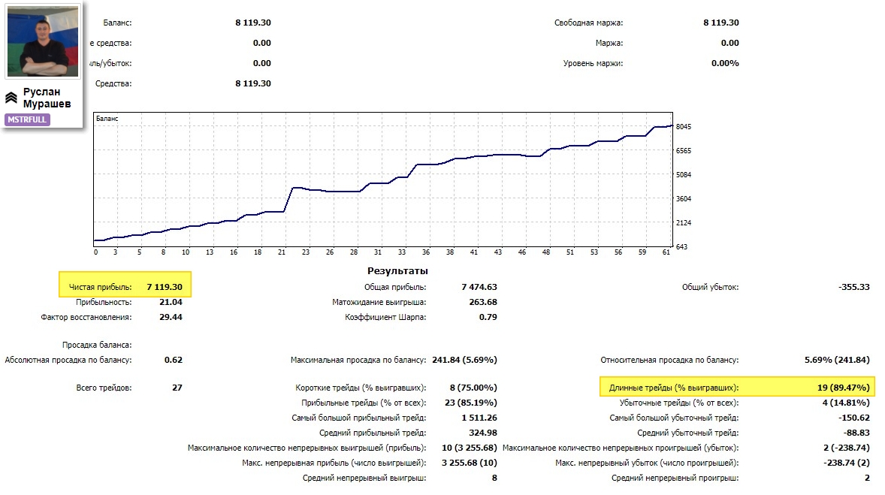This screenshot has height=495, width=885.
Task: Select highlighted Чистая прибыль value 7 119.30
Action: tap(165, 287)
